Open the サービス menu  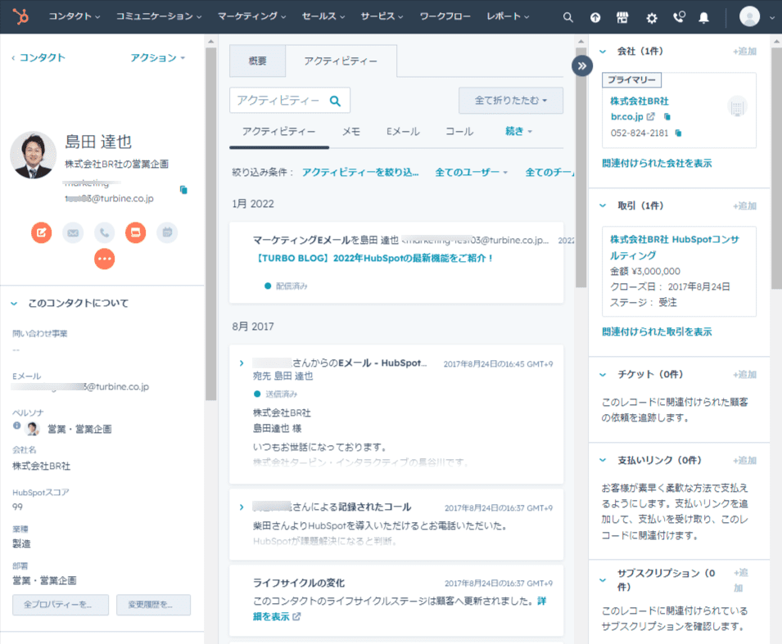[382, 16]
